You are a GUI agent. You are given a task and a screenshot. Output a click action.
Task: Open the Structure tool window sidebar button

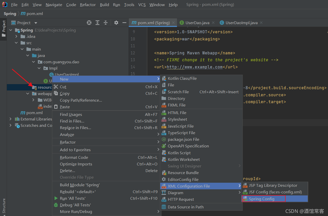pyautogui.click(x=4, y=206)
